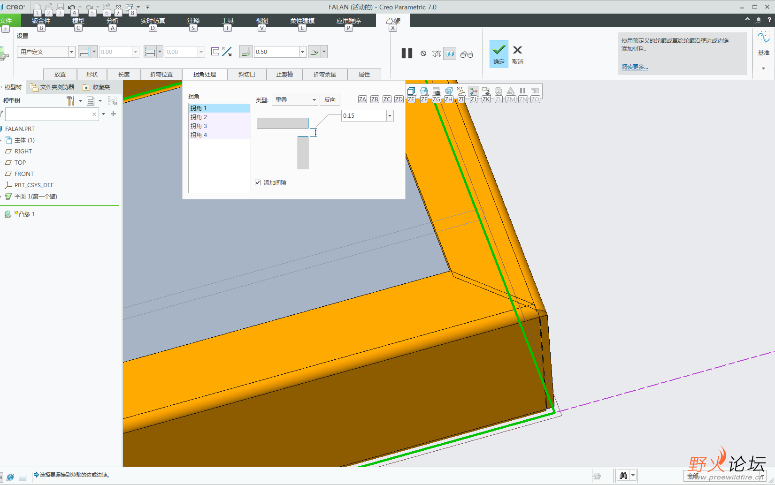Open the 折弯余量 tab
Image resolution: width=775 pixels, height=485 pixels.
point(324,74)
